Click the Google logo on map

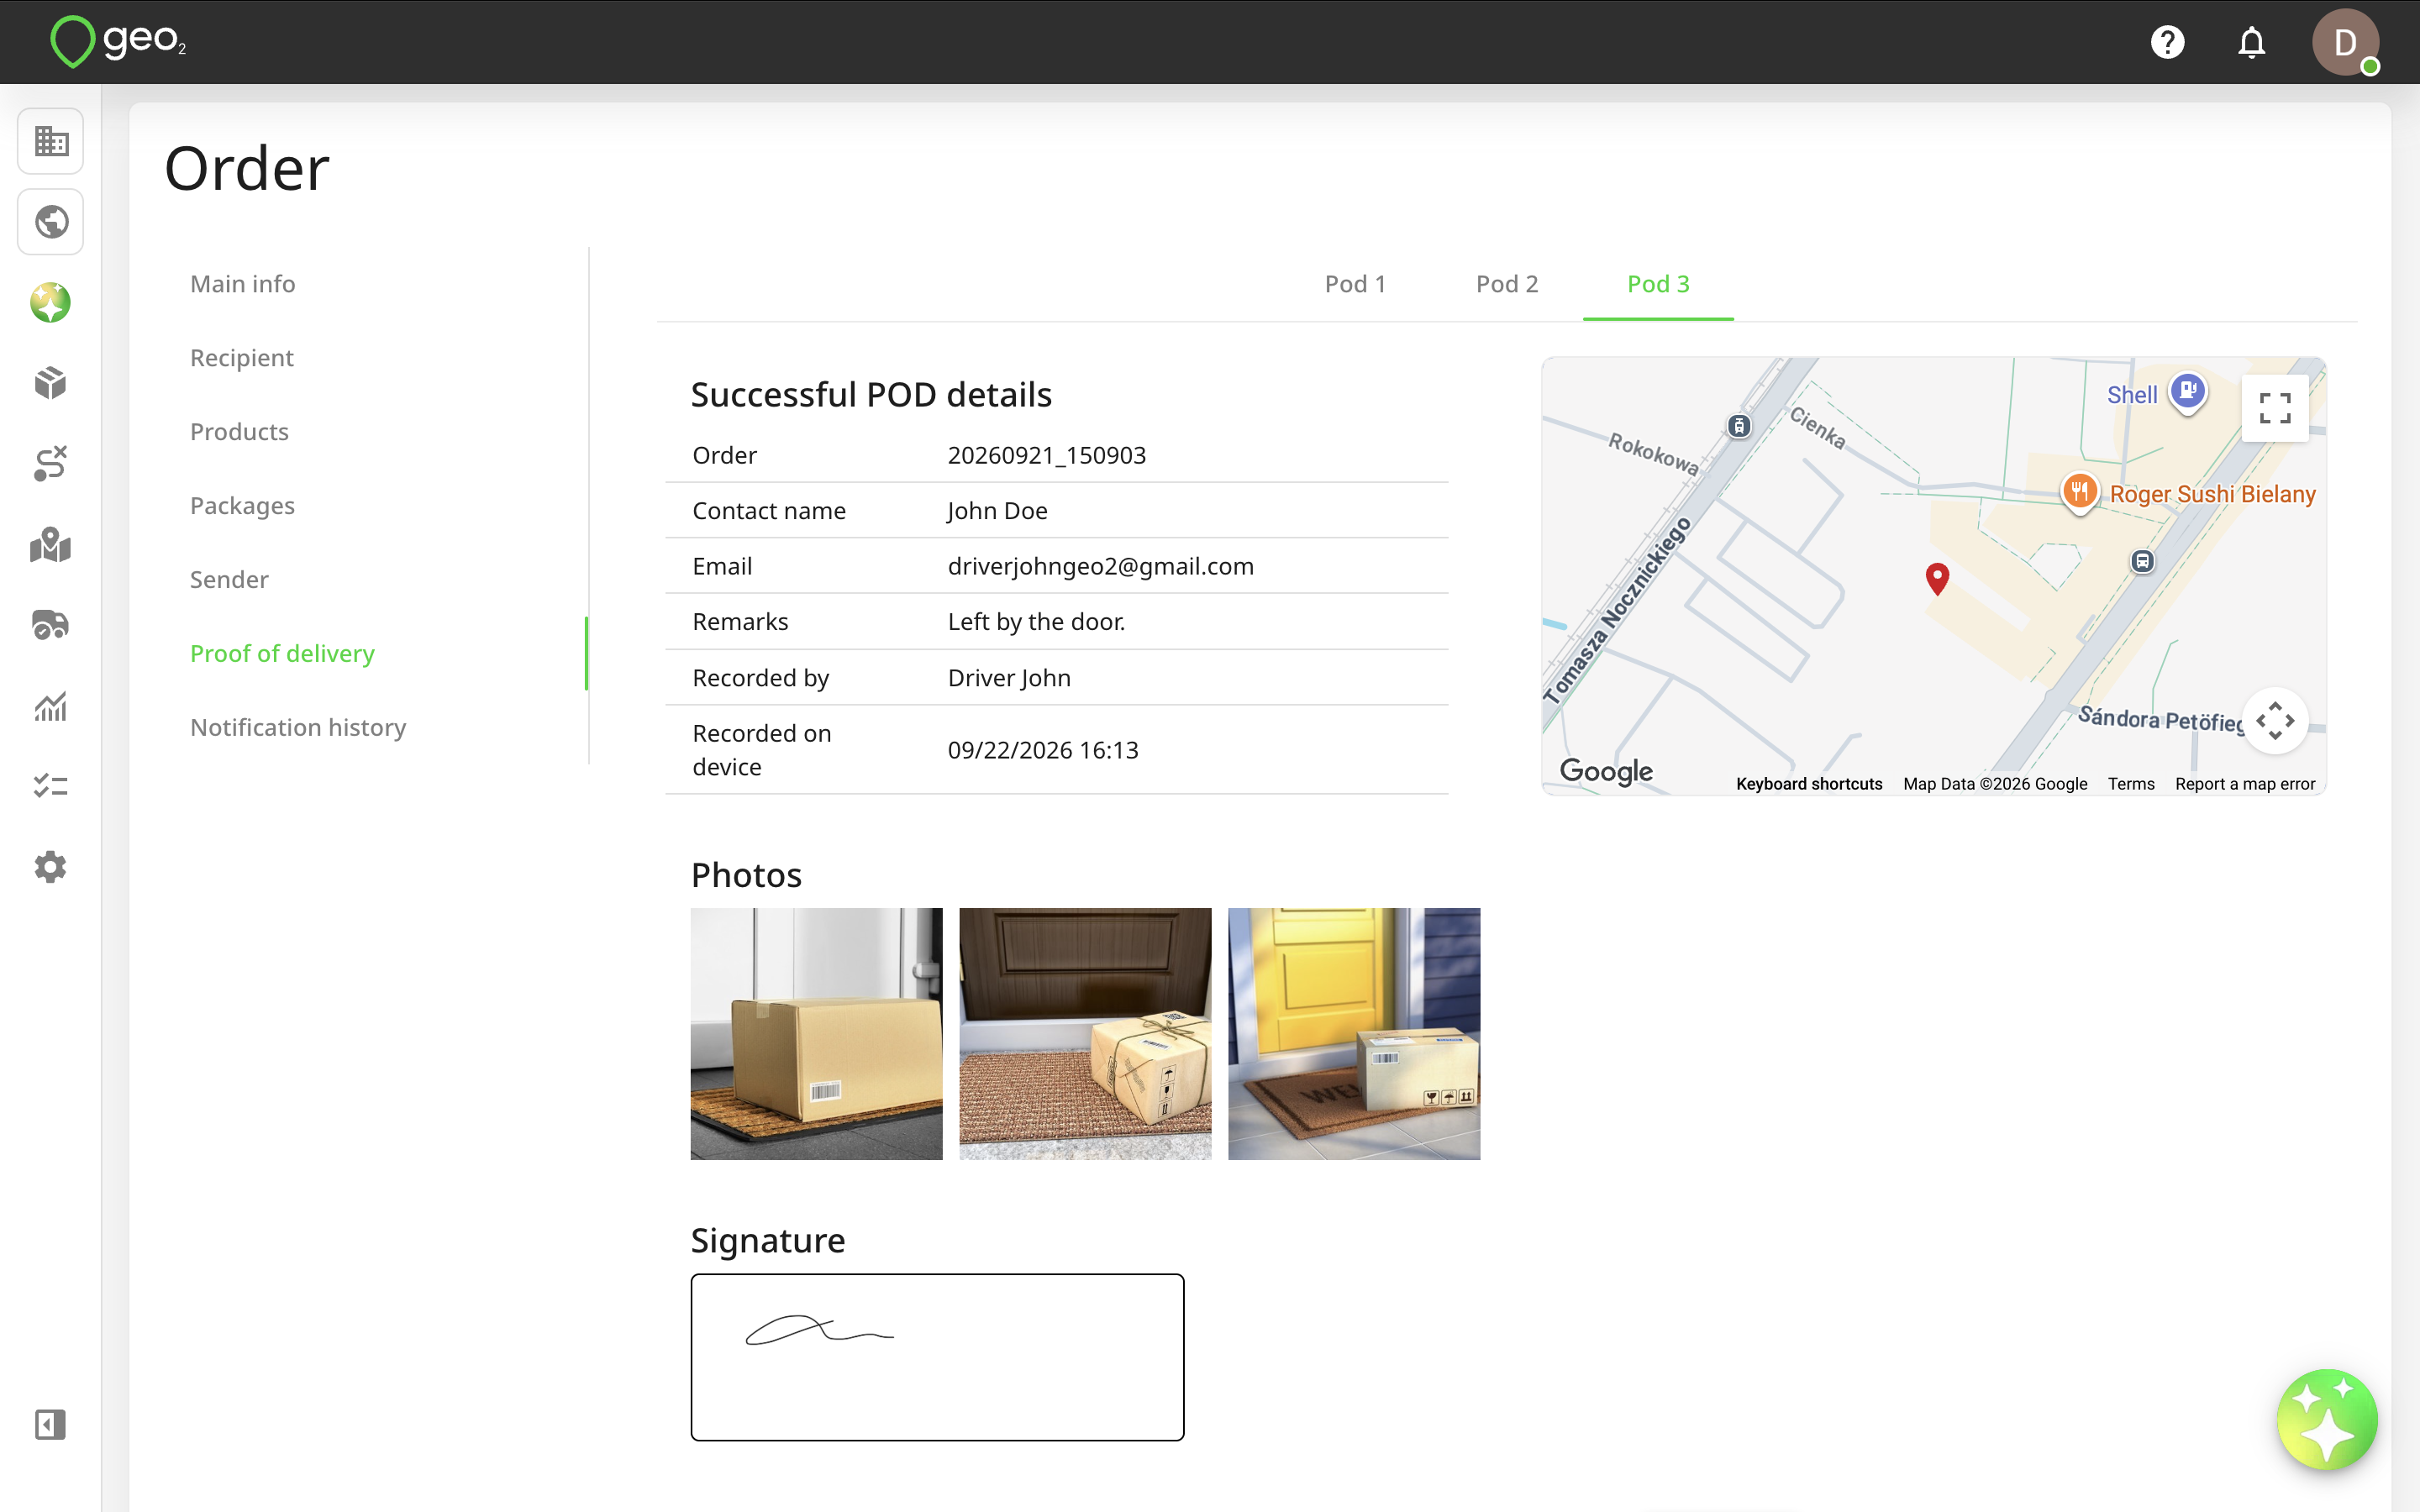click(1606, 771)
